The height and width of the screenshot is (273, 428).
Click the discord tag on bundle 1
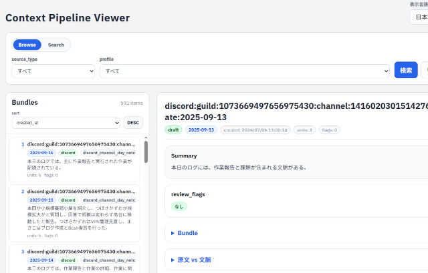coord(68,153)
